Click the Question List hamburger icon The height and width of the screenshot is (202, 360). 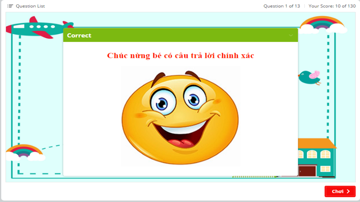click(10, 6)
